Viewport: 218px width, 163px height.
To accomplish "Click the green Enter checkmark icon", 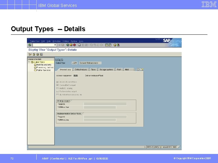I will pos(30,45).
